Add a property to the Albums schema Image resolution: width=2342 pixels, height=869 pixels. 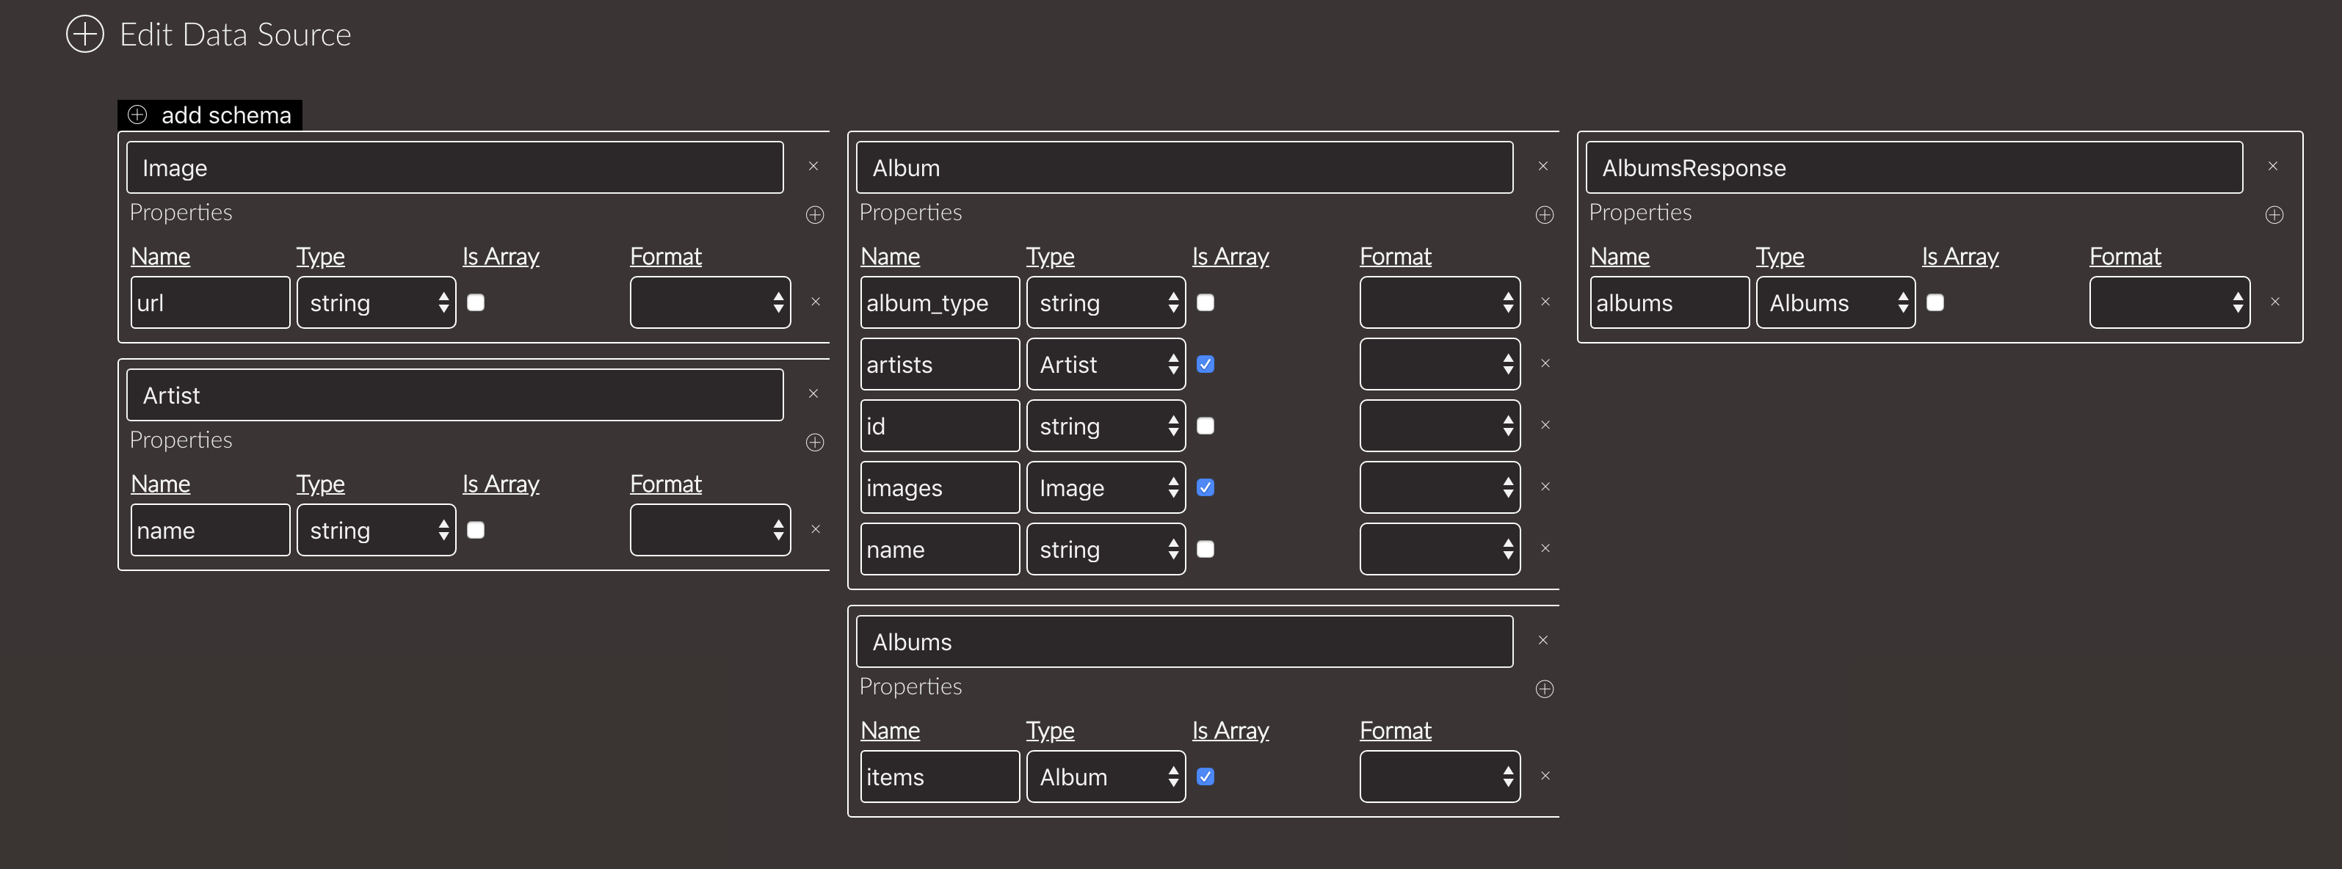(1545, 689)
